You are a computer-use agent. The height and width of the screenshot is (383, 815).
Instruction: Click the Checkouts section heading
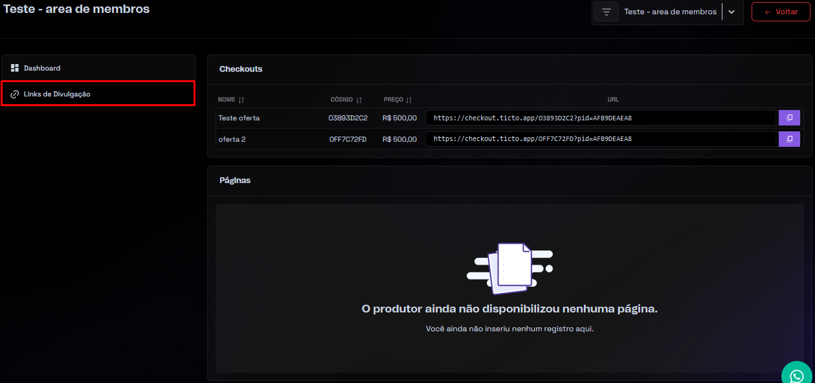241,69
